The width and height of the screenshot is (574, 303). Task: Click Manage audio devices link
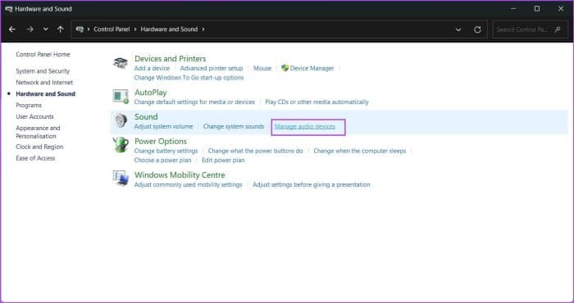(x=305, y=126)
